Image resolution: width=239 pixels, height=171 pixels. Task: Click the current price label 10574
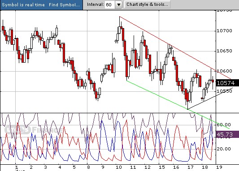(x=227, y=83)
